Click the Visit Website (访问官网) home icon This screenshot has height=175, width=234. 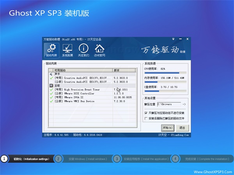click(x=99, y=51)
